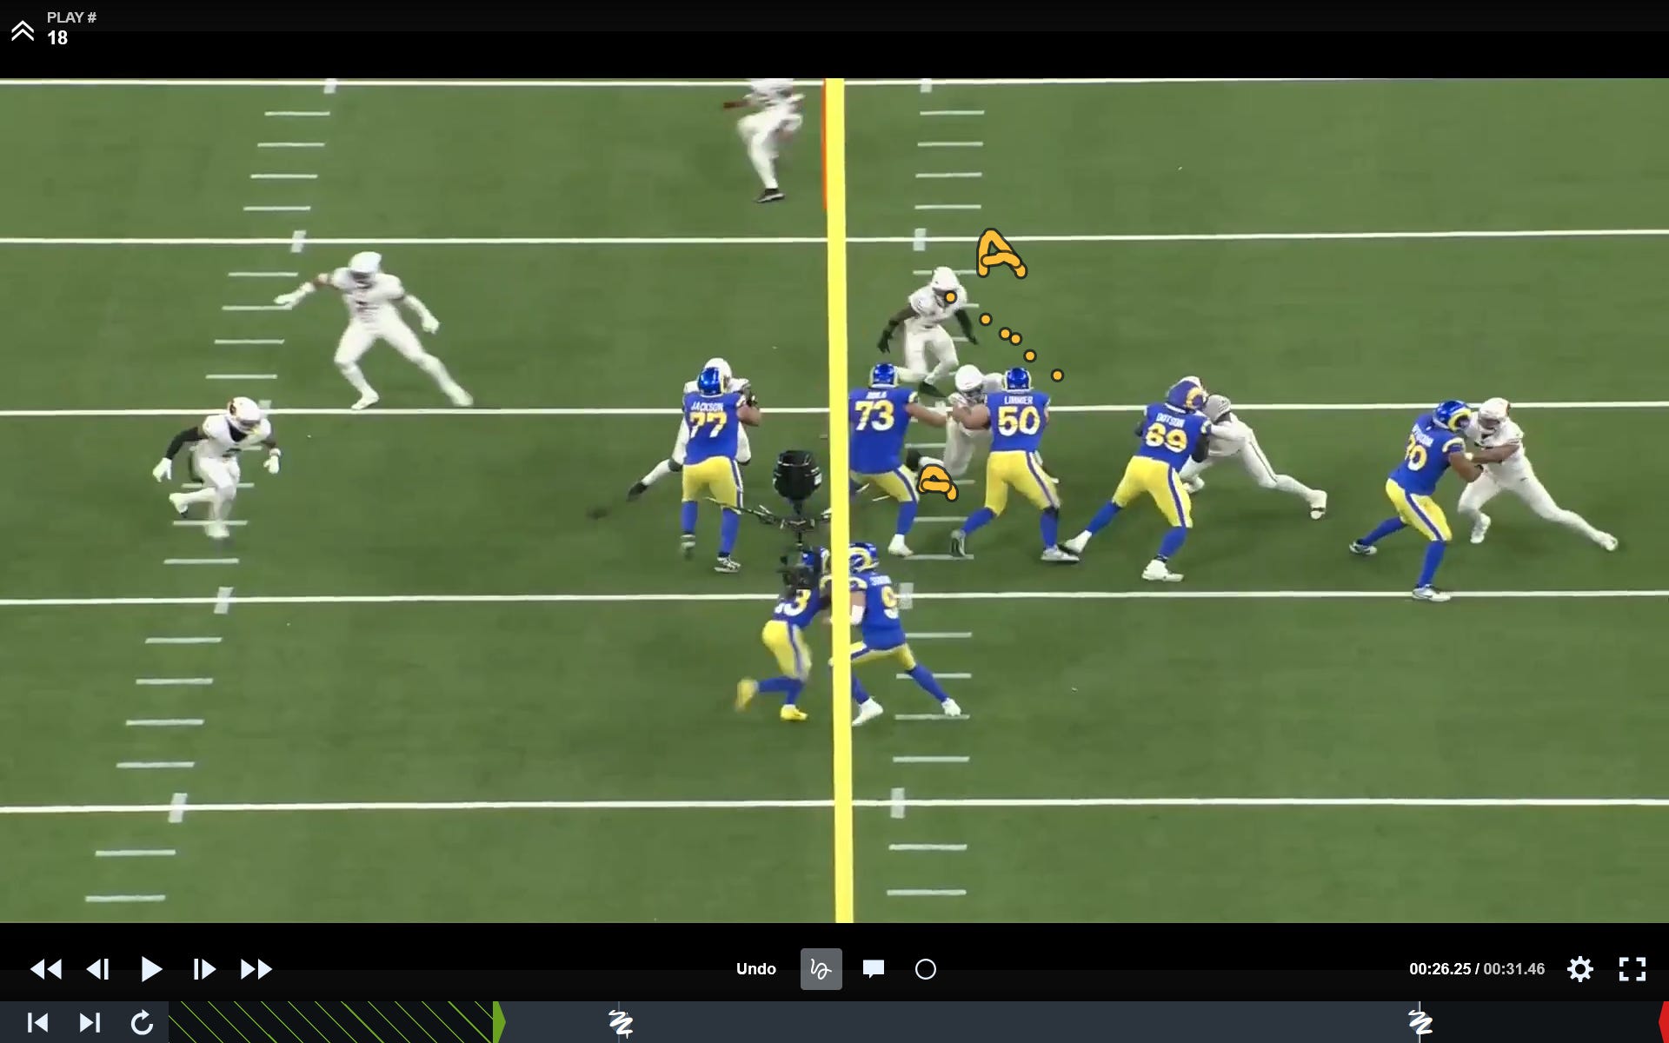The image size is (1669, 1043).
Task: Enter fullscreen video mode
Action: (x=1632, y=969)
